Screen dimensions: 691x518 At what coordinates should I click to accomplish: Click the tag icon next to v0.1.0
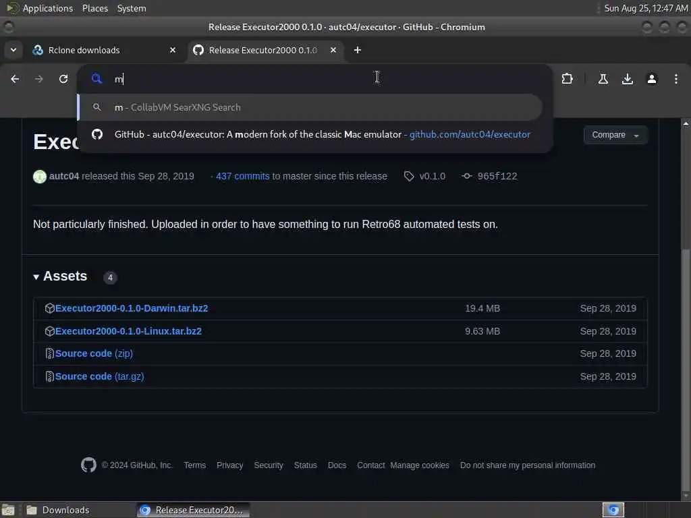pyautogui.click(x=409, y=176)
